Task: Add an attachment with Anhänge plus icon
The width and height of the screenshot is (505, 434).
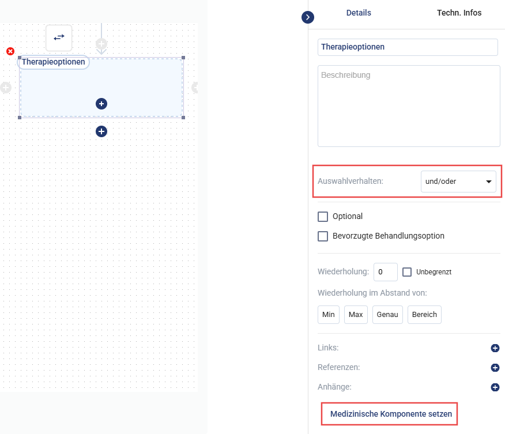Action: click(495, 387)
